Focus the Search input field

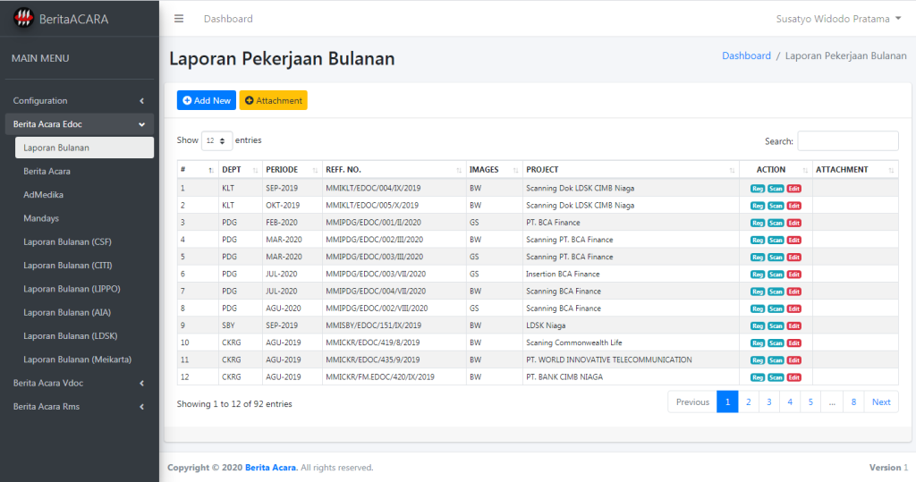[848, 140]
